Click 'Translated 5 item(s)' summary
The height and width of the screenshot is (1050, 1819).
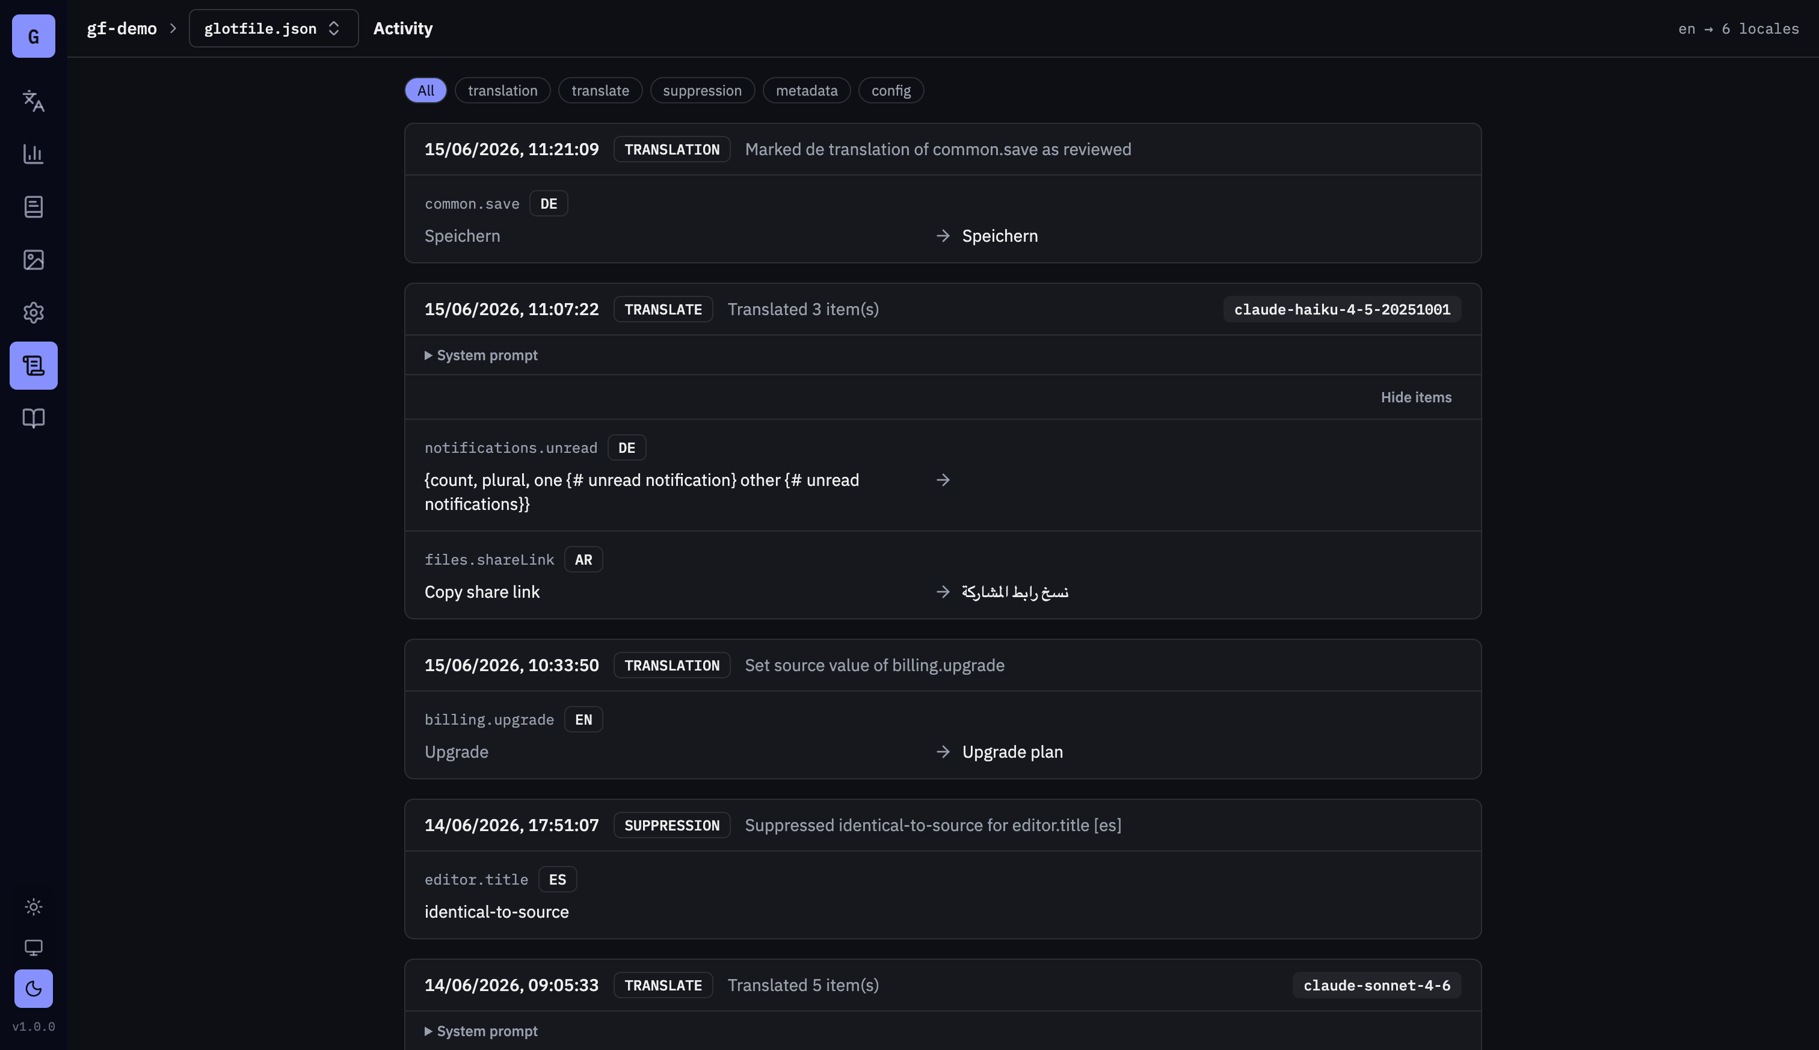(x=803, y=985)
